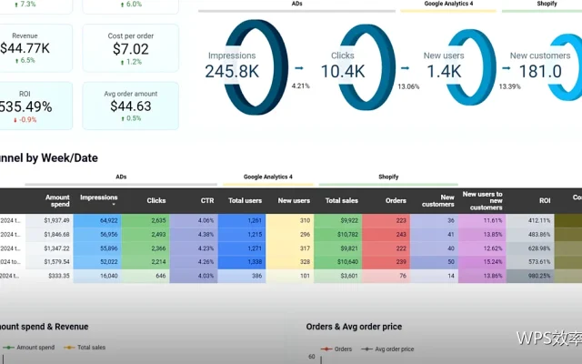
Task: Click the 13.06% conversion rate text
Action: (408, 86)
